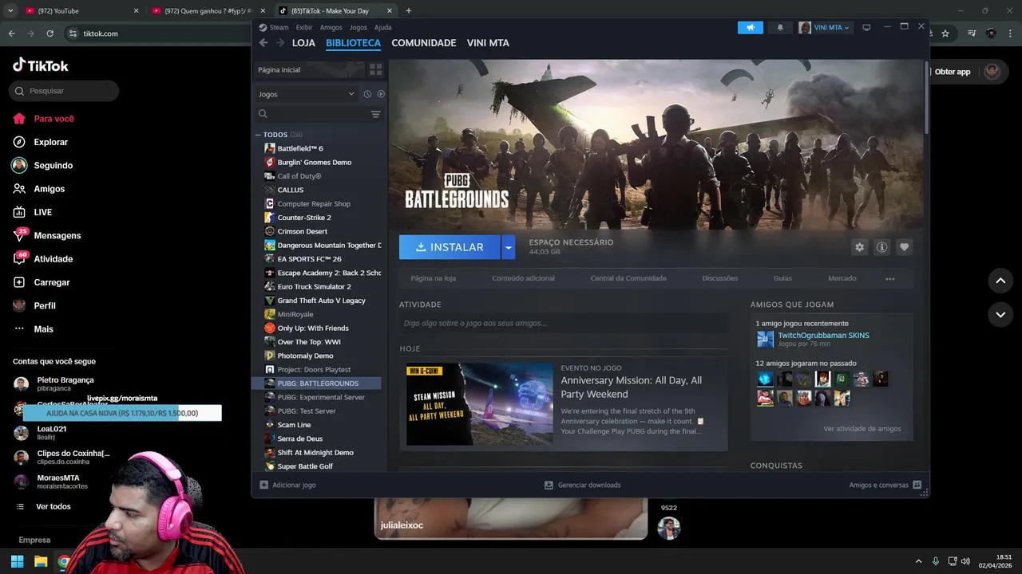This screenshot has height=574, width=1022.
Task: Open advanced library filters icon
Action: coord(375,114)
